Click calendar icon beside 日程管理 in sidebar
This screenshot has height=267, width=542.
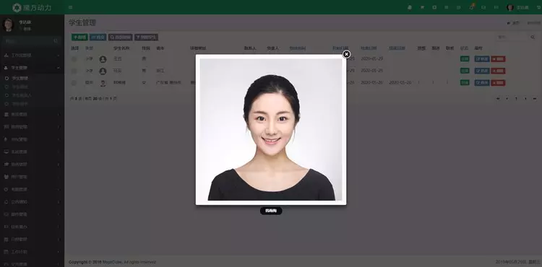coord(6,240)
